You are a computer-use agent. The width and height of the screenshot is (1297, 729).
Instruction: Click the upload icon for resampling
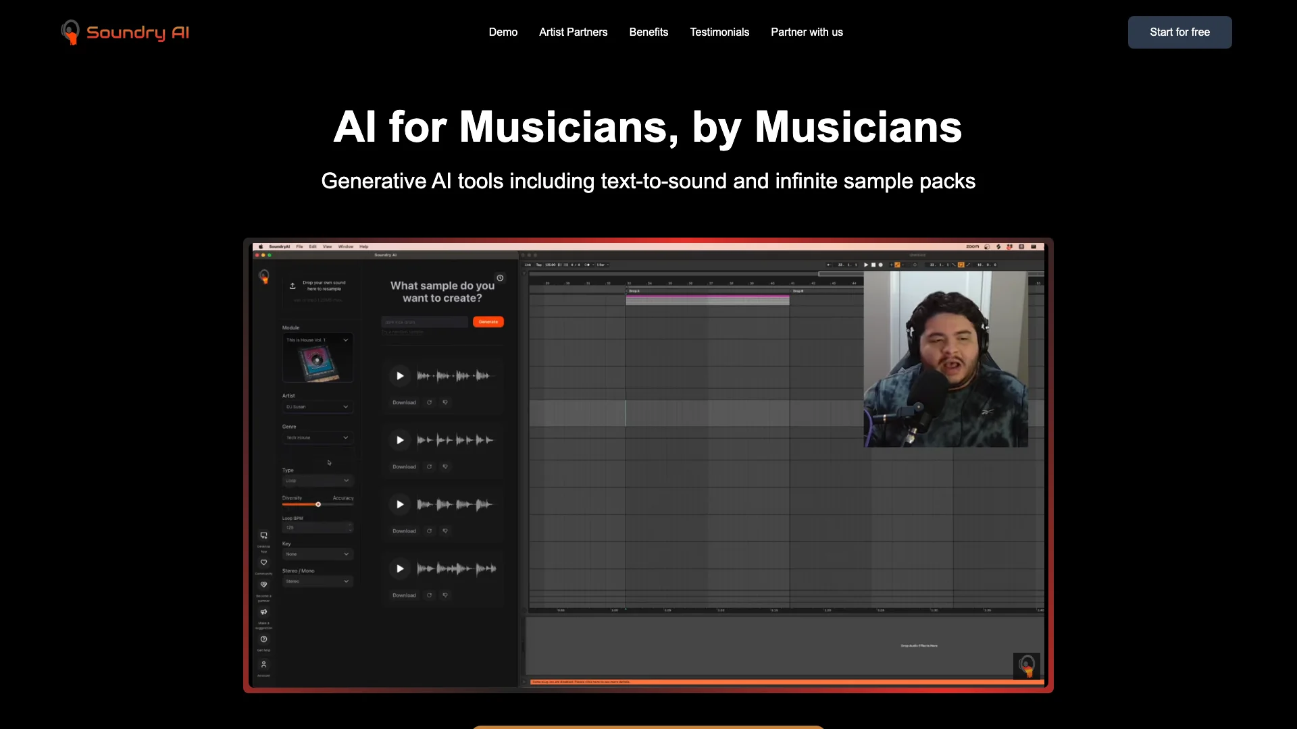click(x=293, y=286)
